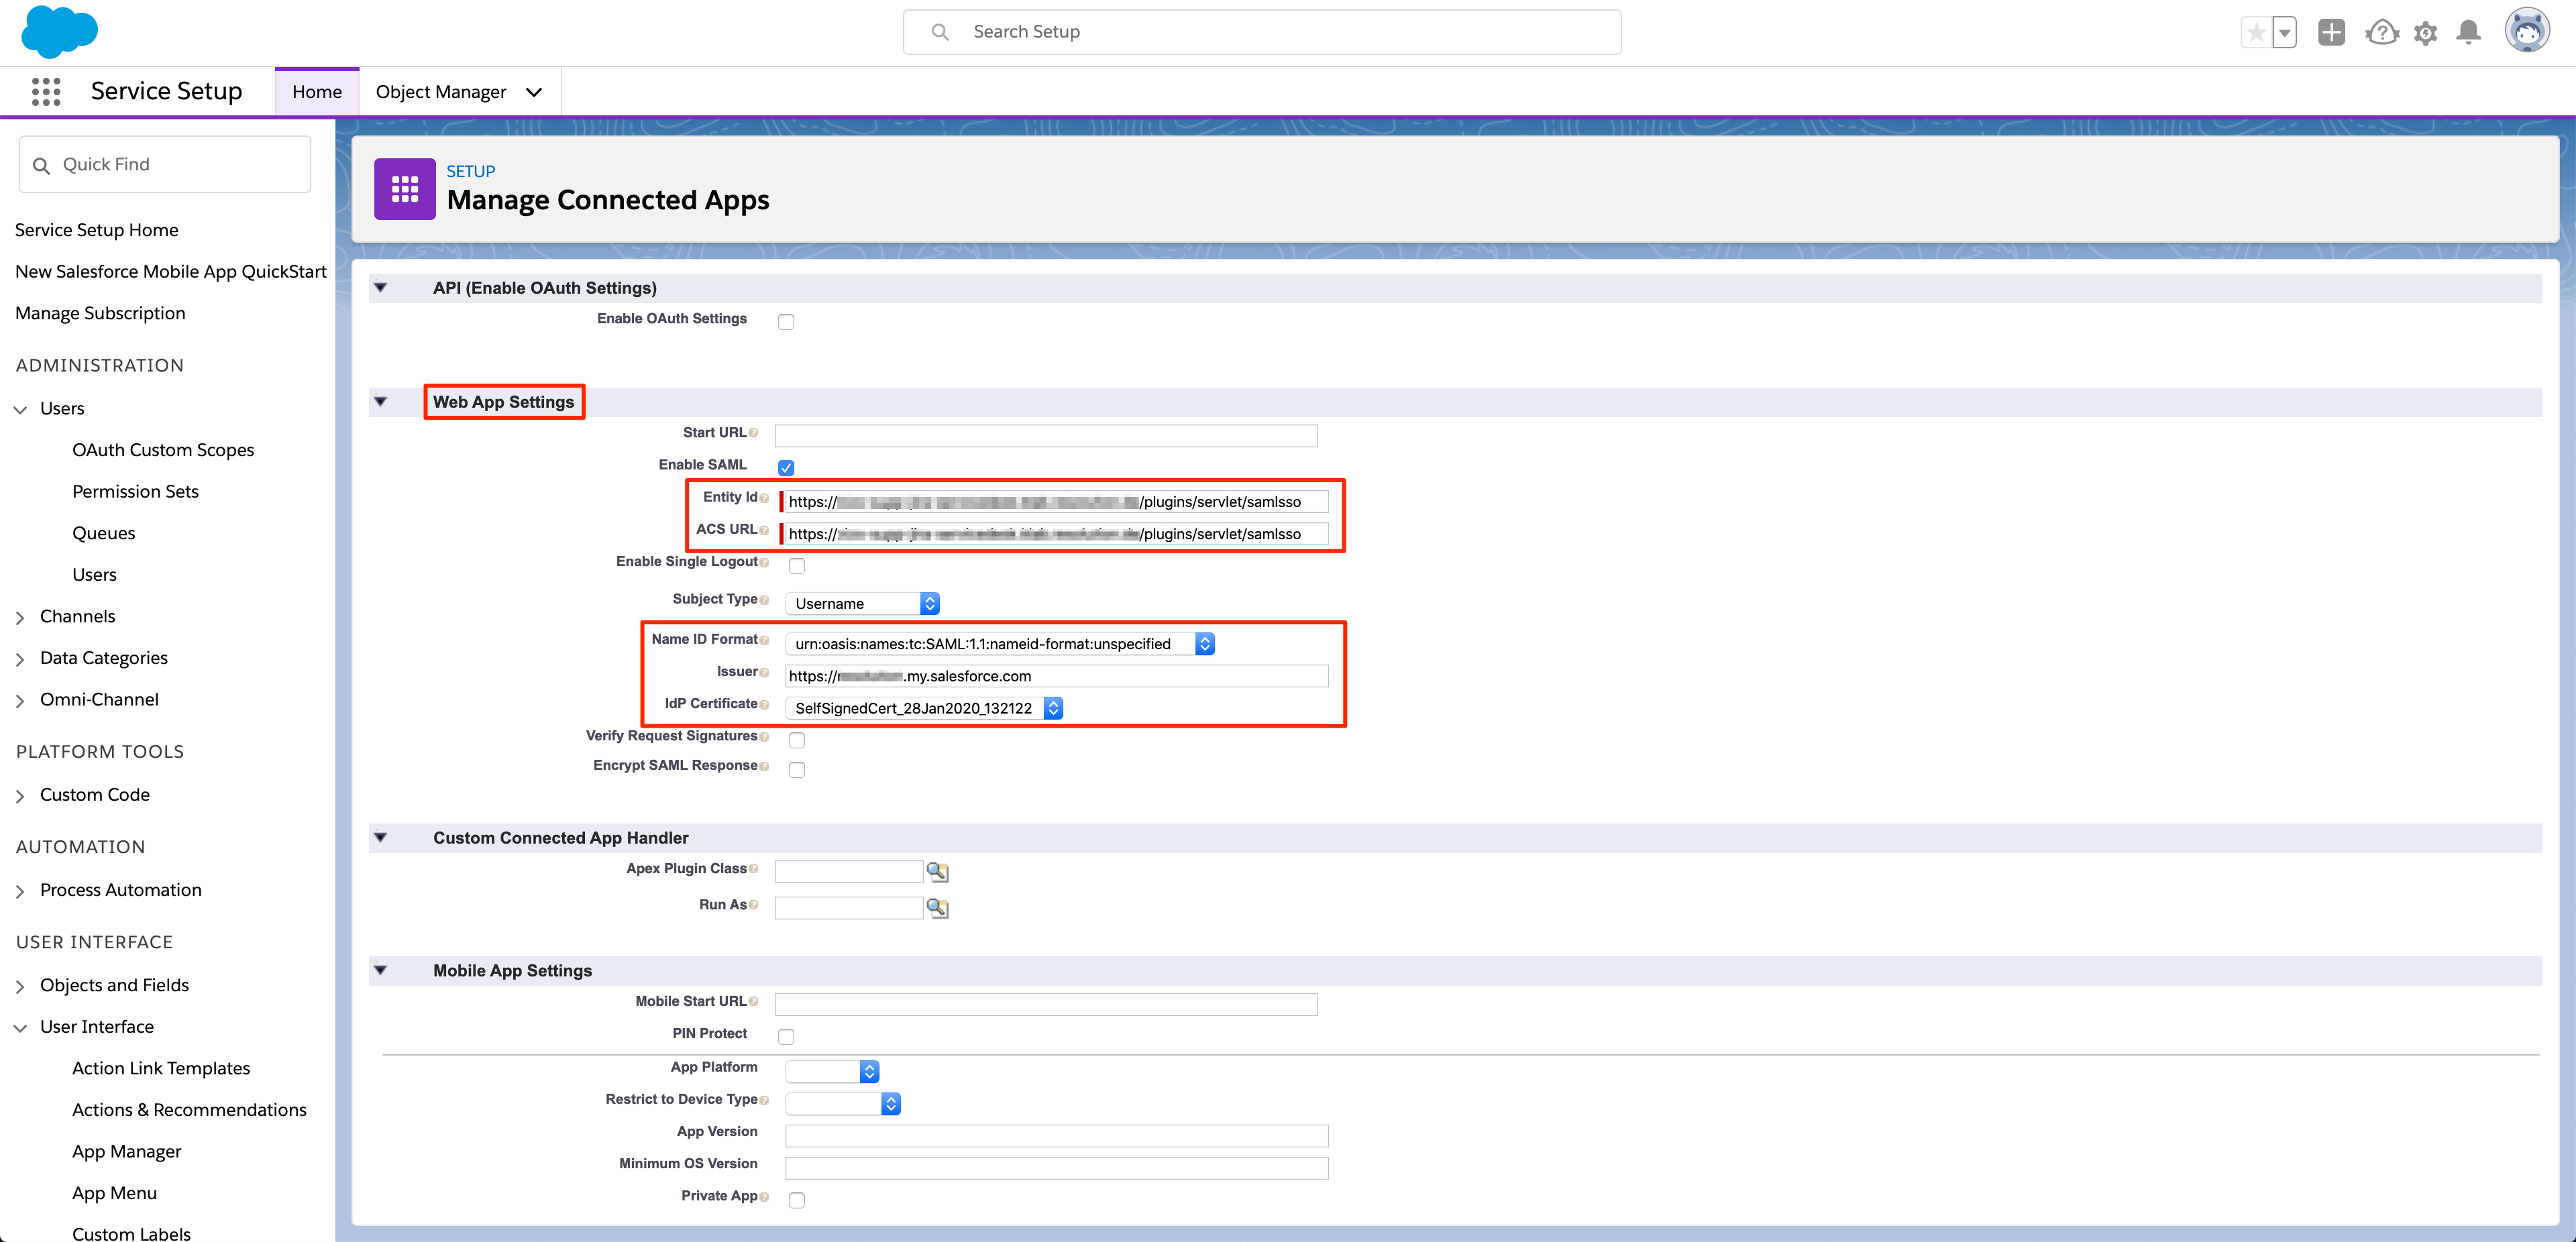The height and width of the screenshot is (1242, 2576).
Task: Open the favorites list dropdown arrow
Action: [x=2285, y=32]
